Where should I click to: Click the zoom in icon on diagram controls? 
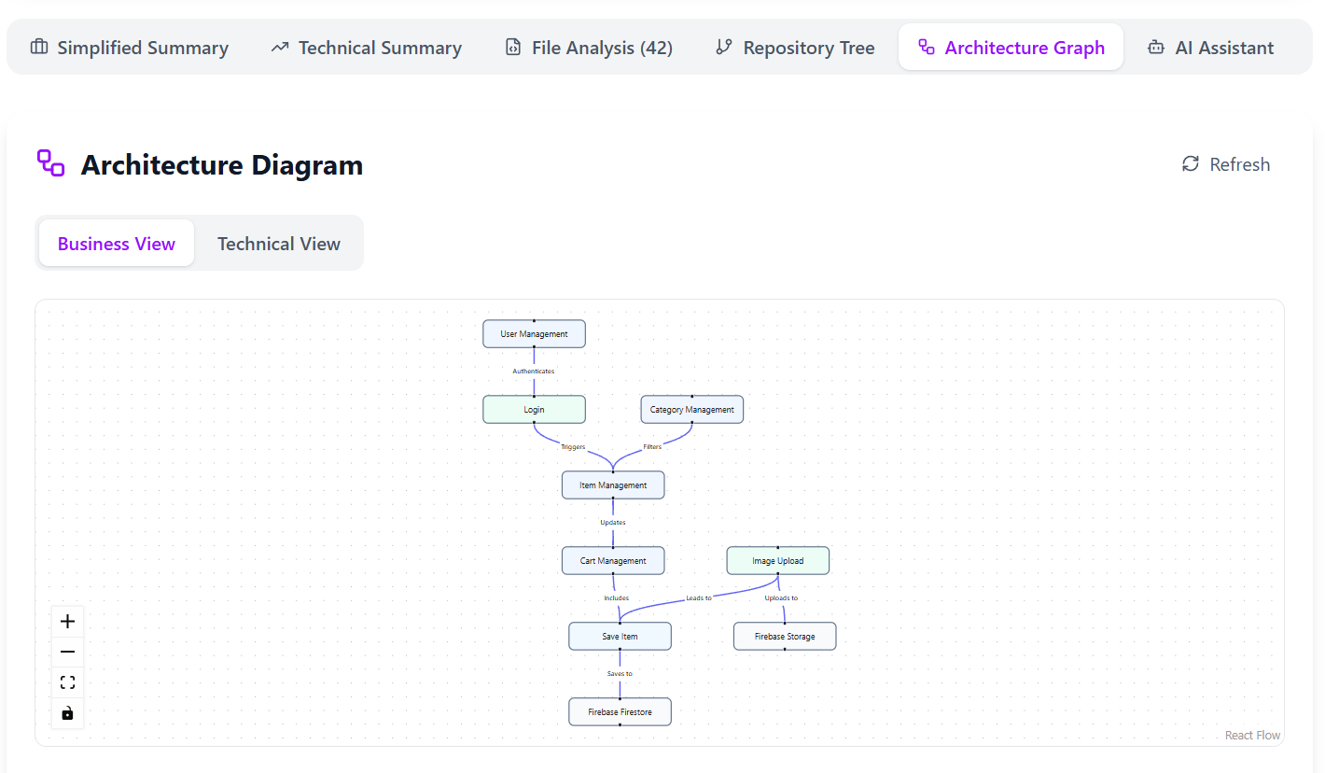(67, 620)
